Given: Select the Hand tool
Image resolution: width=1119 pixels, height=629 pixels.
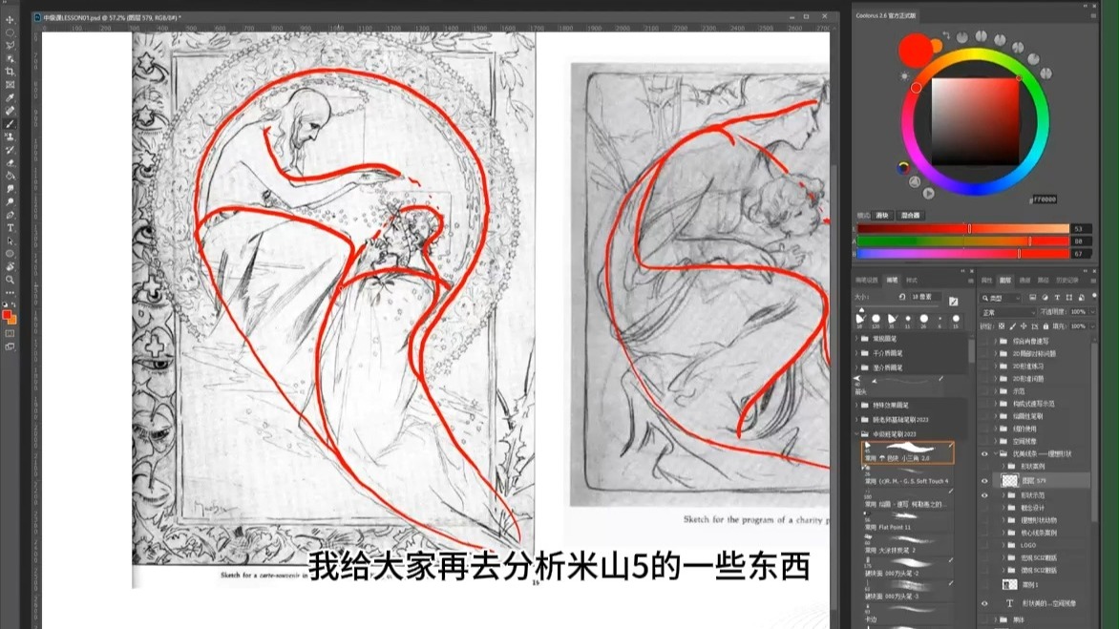Looking at the screenshot, I should pos(10,266).
